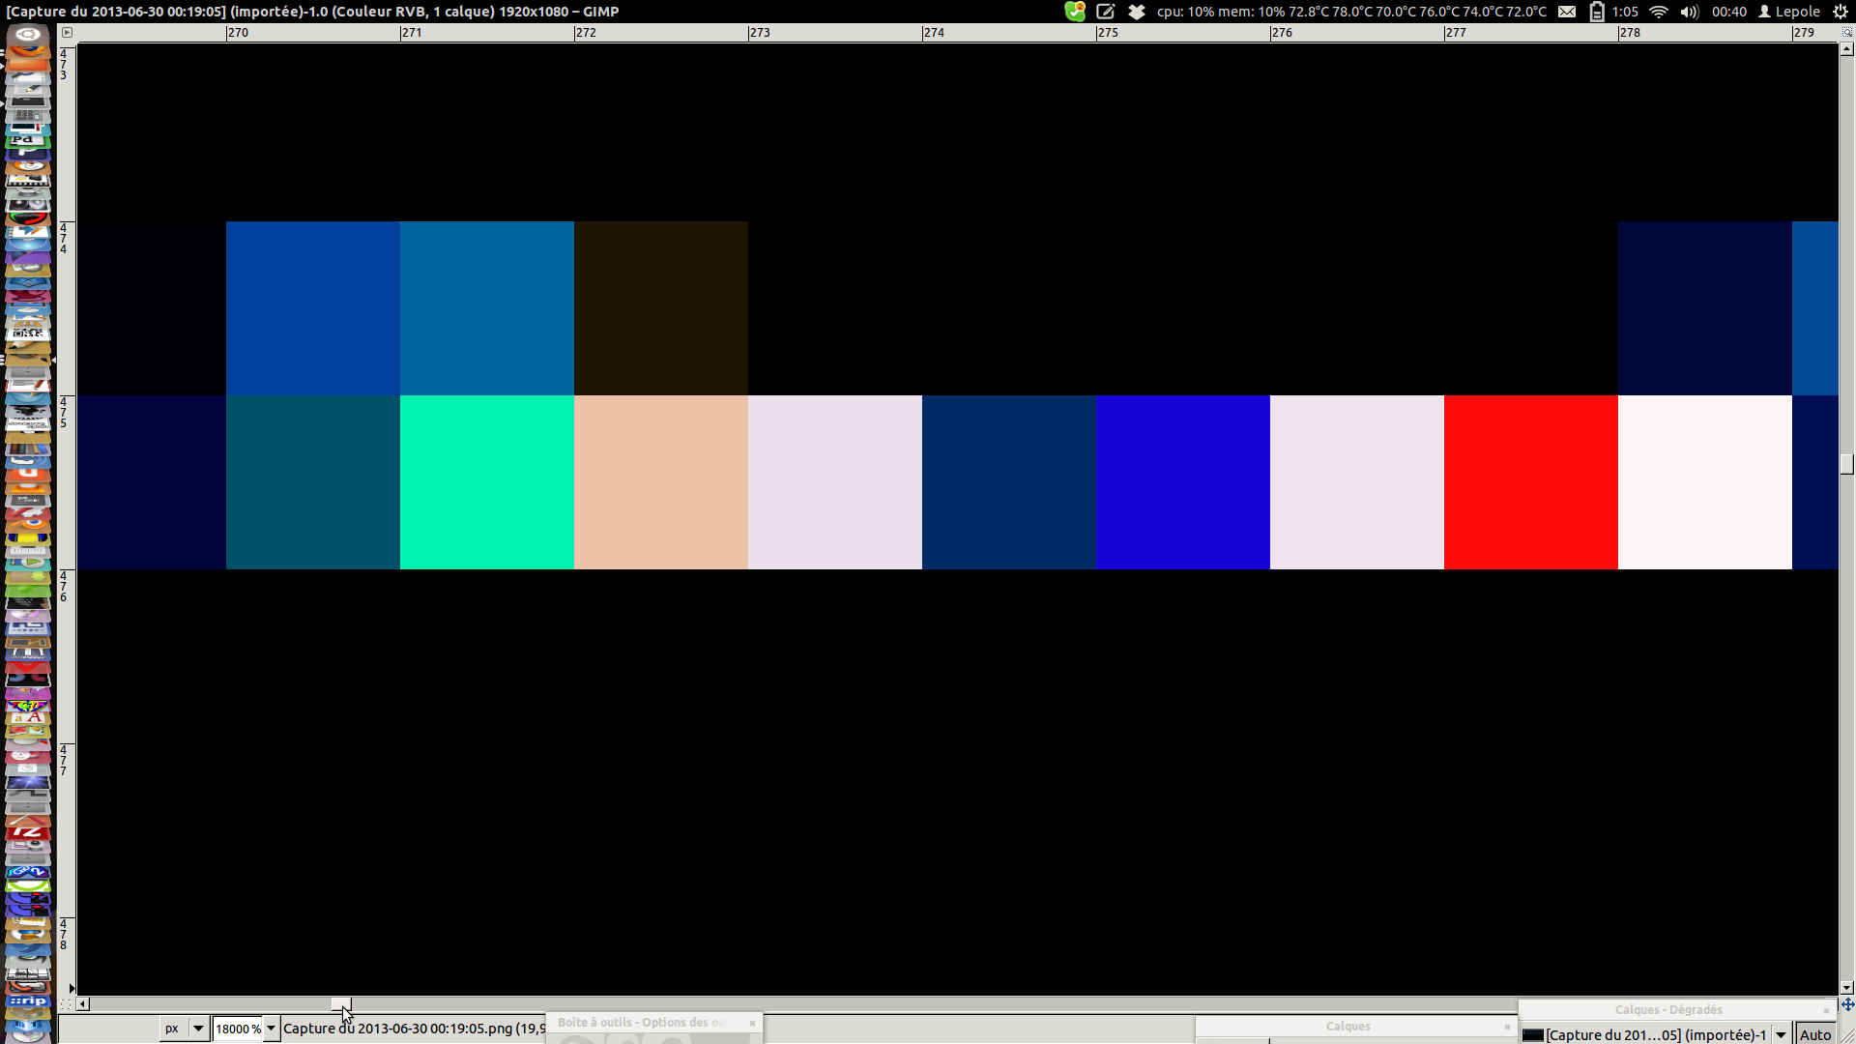Screen dimensions: 1856x1044
Task: Open the mail envelope indicator
Action: pos(1567,12)
